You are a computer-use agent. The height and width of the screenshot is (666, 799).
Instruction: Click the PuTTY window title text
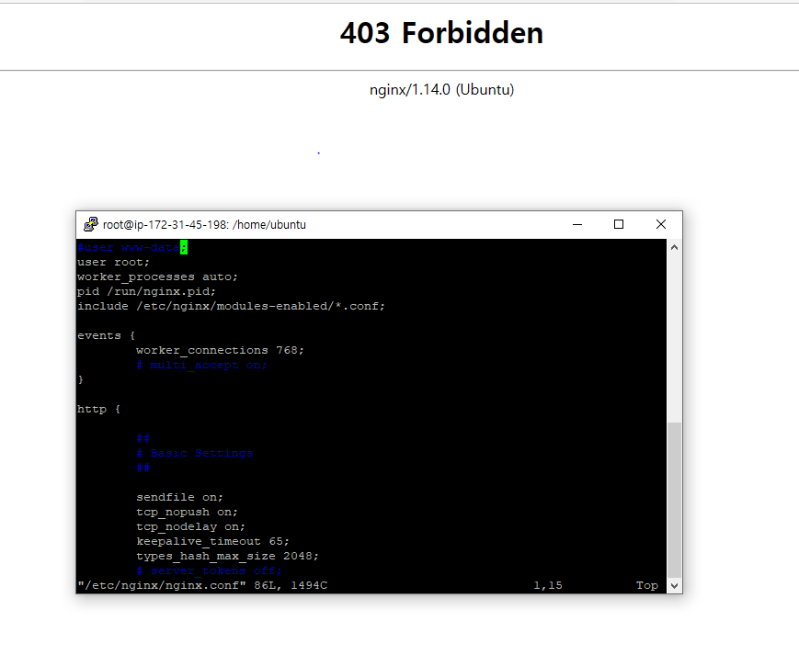tap(204, 224)
